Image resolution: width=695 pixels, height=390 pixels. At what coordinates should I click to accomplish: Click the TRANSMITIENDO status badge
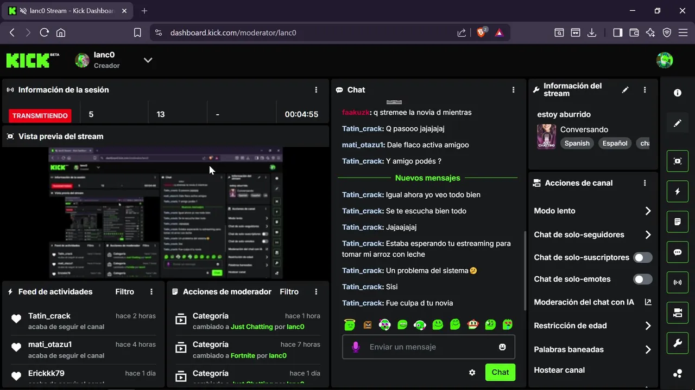[40, 115]
